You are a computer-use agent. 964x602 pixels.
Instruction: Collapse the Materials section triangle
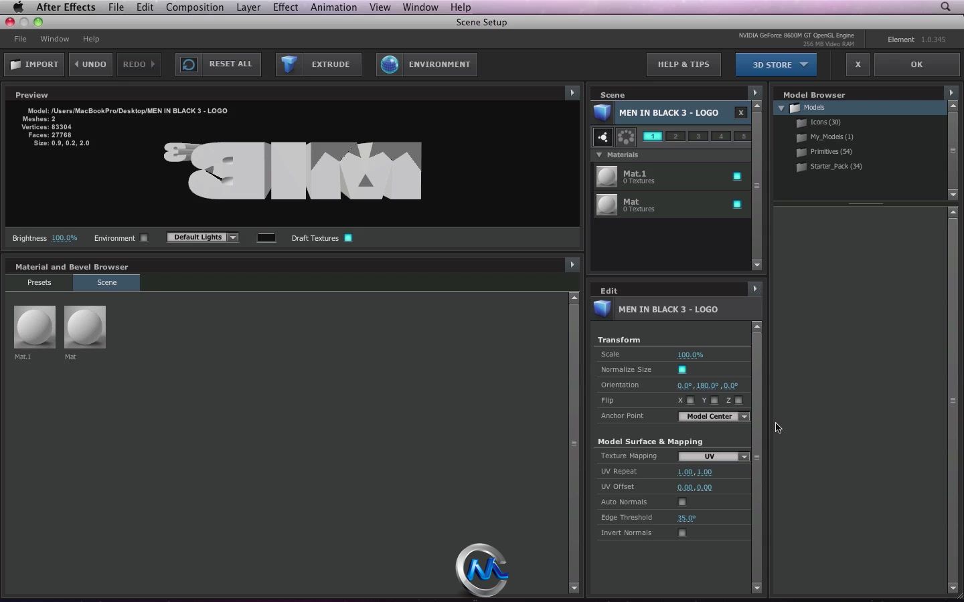[x=599, y=155]
